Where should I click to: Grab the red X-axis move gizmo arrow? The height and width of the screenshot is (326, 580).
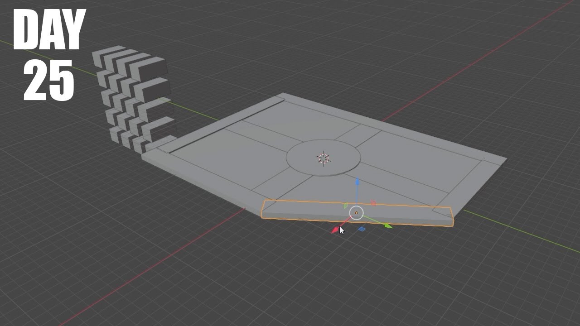[336, 230]
